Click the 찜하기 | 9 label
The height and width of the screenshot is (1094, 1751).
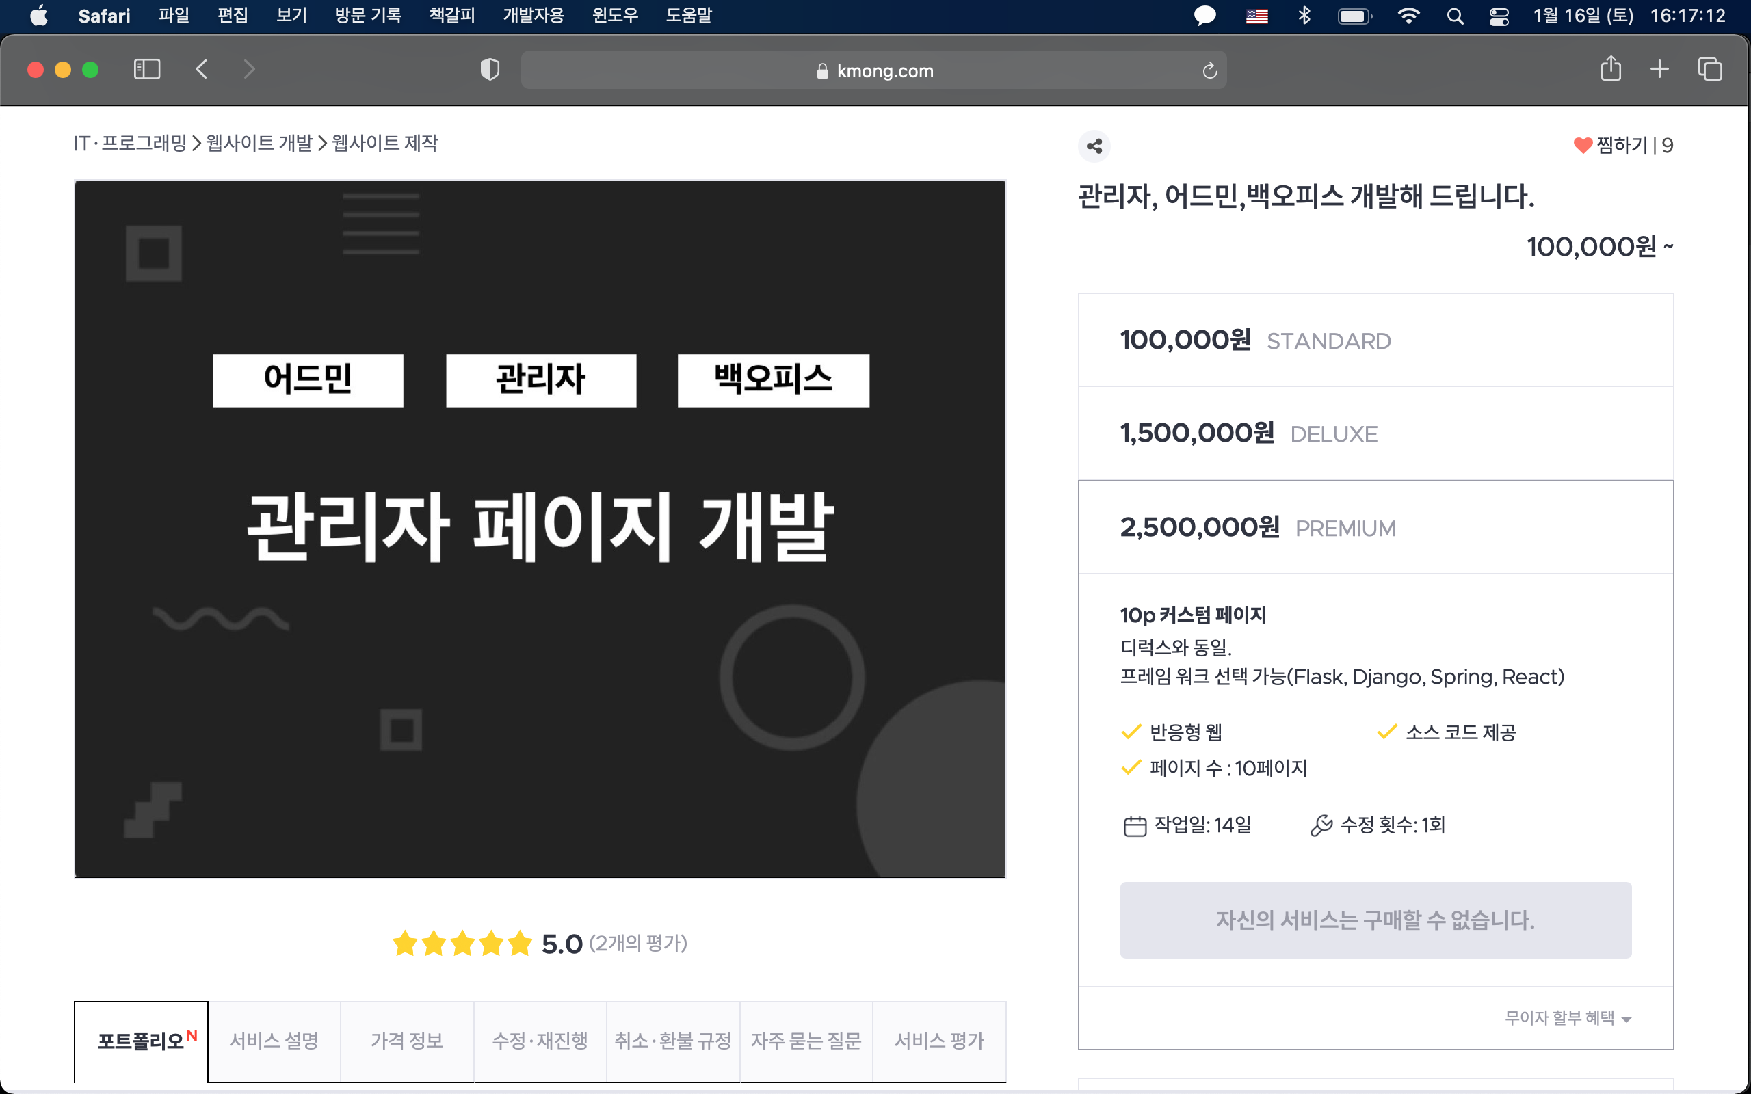1635,146
